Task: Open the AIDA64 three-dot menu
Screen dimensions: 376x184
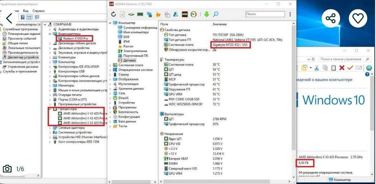Action: coord(290,14)
